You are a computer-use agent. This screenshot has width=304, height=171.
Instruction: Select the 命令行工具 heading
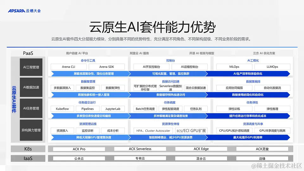pos(88,60)
